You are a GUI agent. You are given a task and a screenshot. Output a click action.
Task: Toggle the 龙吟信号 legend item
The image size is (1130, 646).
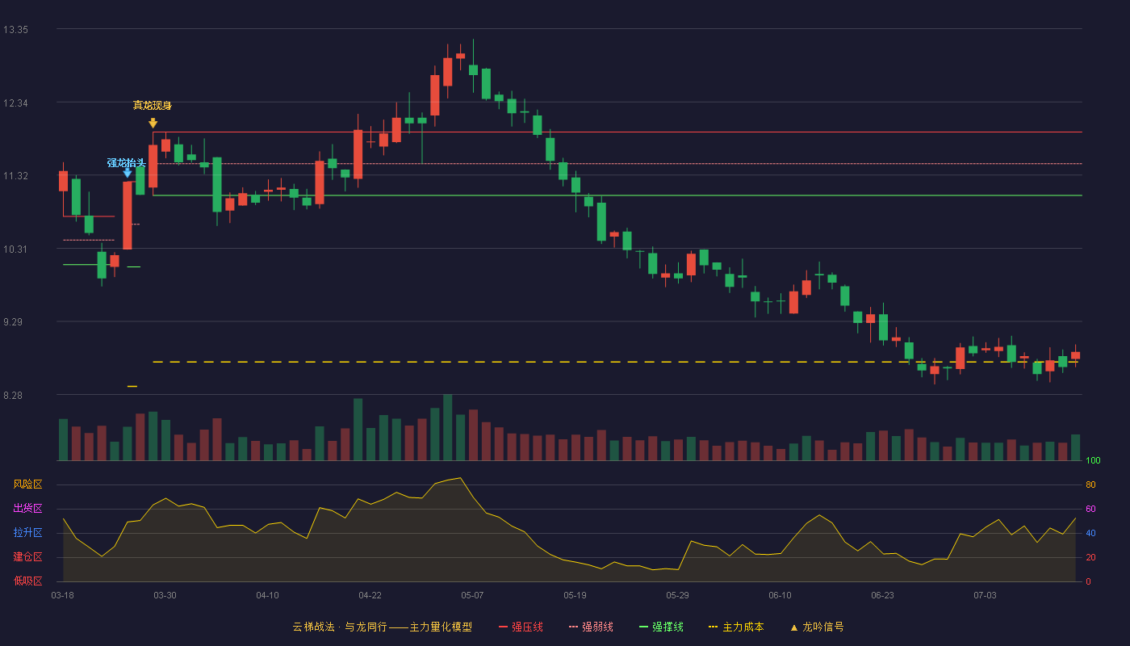(816, 627)
